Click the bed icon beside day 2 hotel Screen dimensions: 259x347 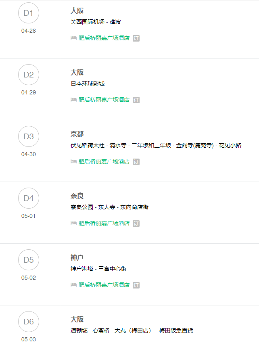(73, 100)
